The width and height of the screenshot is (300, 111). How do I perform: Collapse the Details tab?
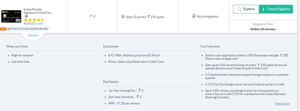(x=33, y=35)
